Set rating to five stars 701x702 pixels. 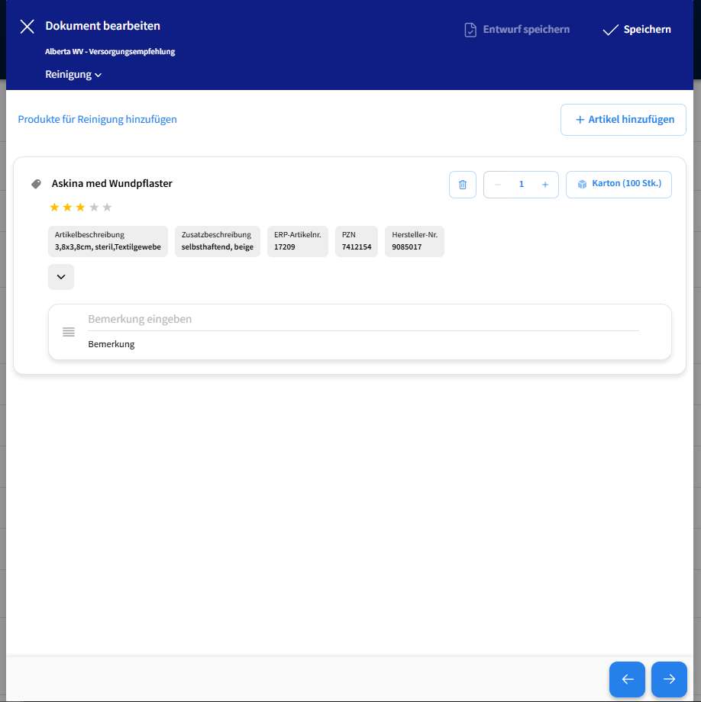[x=107, y=208]
